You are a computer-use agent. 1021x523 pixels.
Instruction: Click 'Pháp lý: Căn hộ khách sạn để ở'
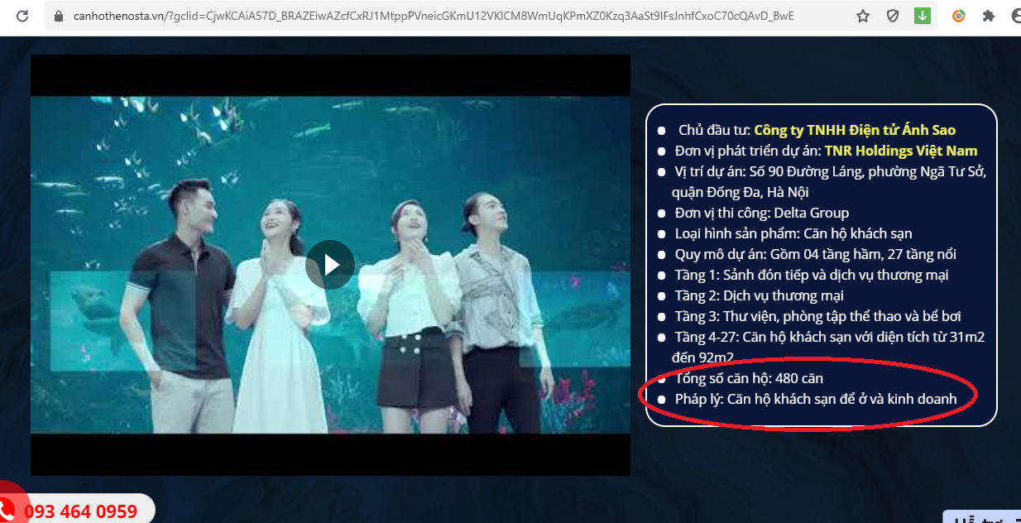point(816,399)
